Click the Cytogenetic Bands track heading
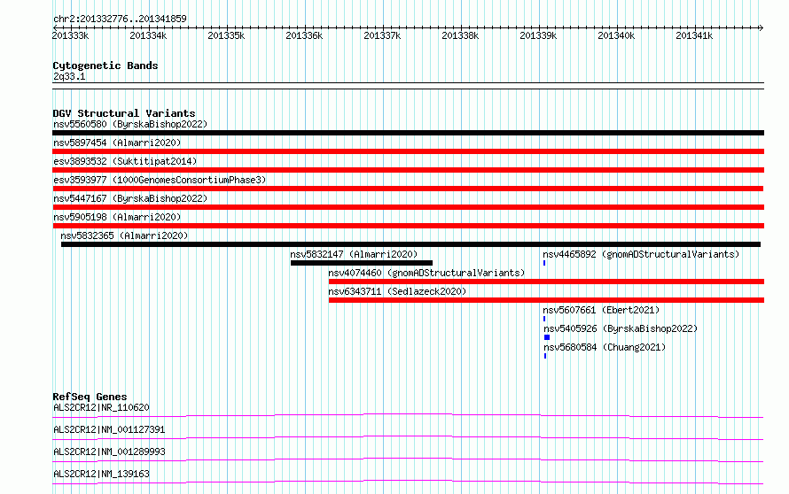The image size is (789, 494). [x=105, y=66]
